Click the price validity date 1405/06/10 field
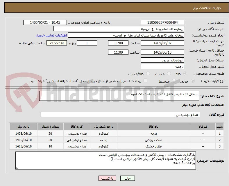 click(x=162, y=52)
